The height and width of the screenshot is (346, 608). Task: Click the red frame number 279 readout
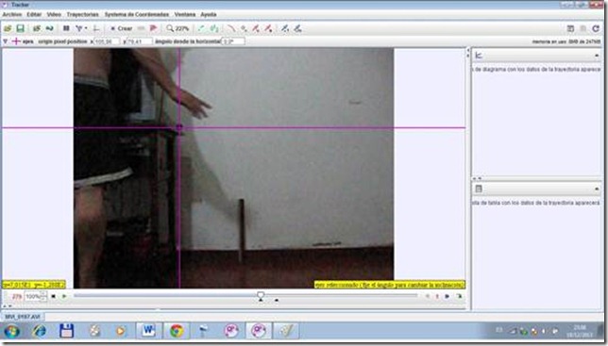click(17, 296)
